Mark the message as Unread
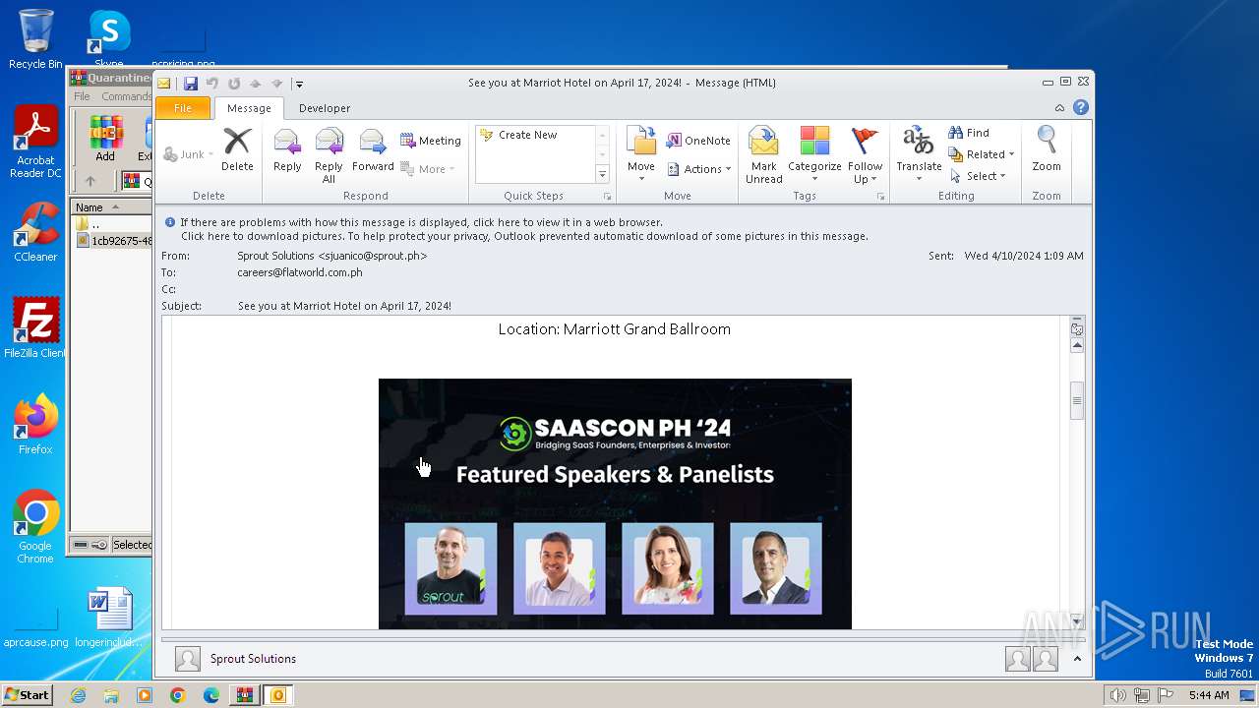1259x708 pixels. coord(764,155)
